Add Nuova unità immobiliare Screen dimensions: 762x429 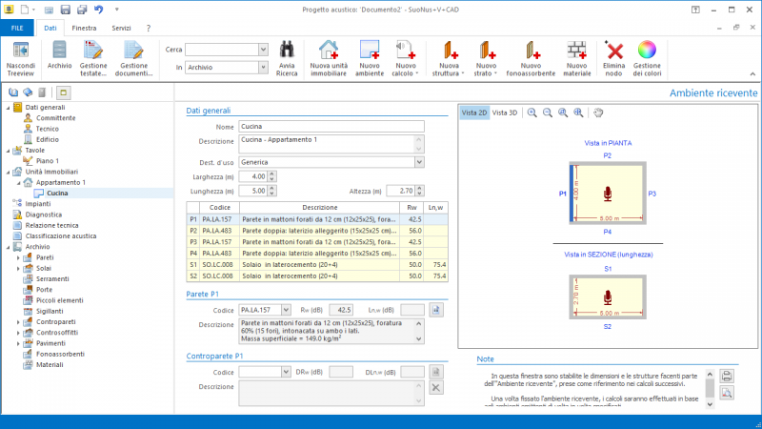point(329,58)
